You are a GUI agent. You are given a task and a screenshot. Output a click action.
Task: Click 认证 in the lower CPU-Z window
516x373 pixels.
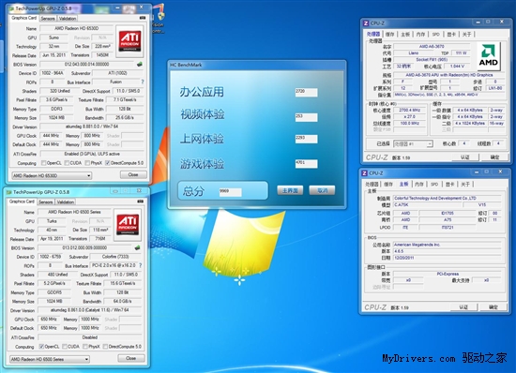click(x=463, y=307)
